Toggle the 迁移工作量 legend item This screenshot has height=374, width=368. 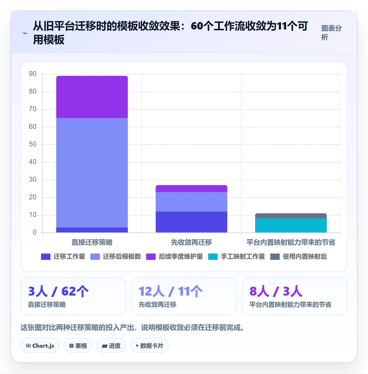coord(63,256)
